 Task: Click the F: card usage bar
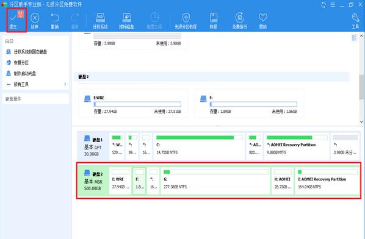coord(253,104)
